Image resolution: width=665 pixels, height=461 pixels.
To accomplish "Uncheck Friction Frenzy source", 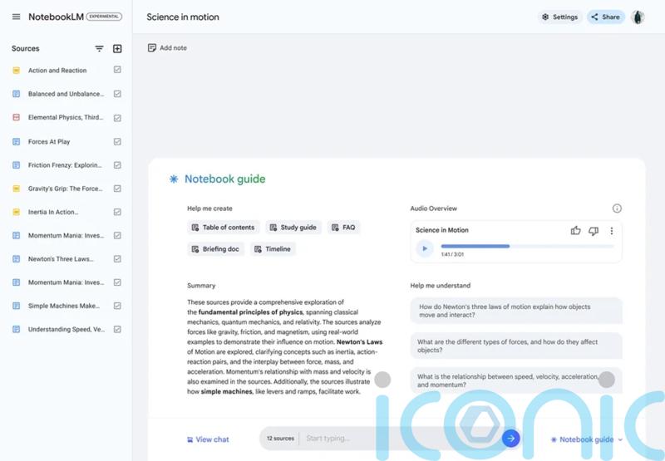I will 117,164.
